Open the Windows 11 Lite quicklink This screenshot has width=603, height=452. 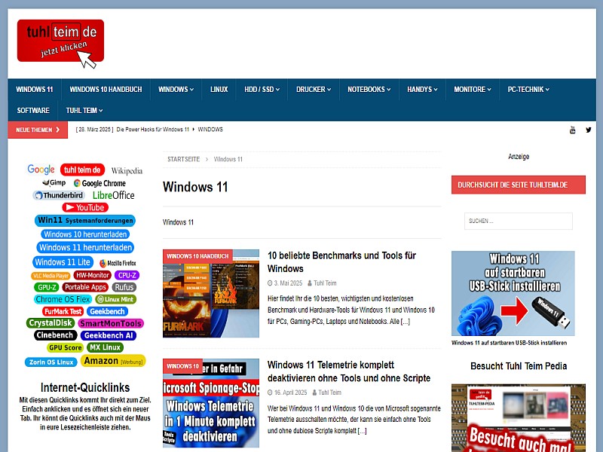(x=63, y=262)
